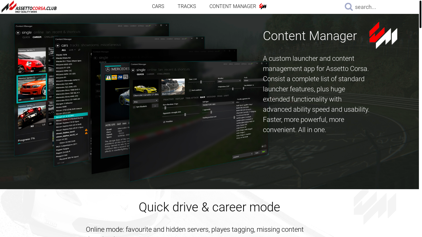Select ALL filter in cars list
Screen dimensions: 422x237
pos(64,50)
